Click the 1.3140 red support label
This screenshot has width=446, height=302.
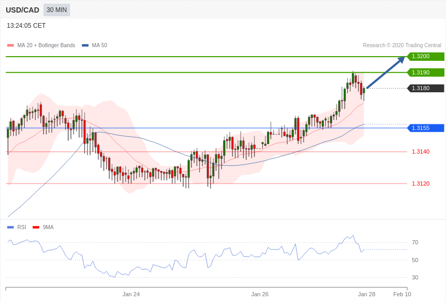(421, 152)
